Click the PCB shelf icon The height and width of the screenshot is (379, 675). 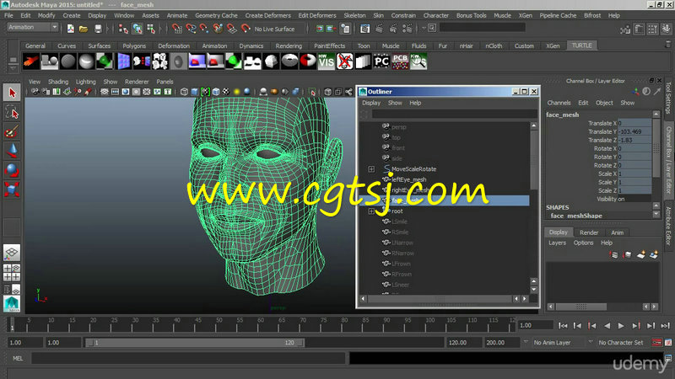400,61
